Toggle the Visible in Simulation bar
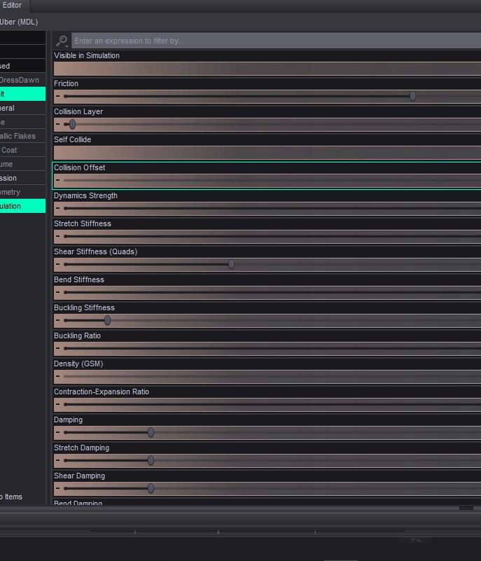Viewport: 481px width, 561px height. click(x=267, y=69)
